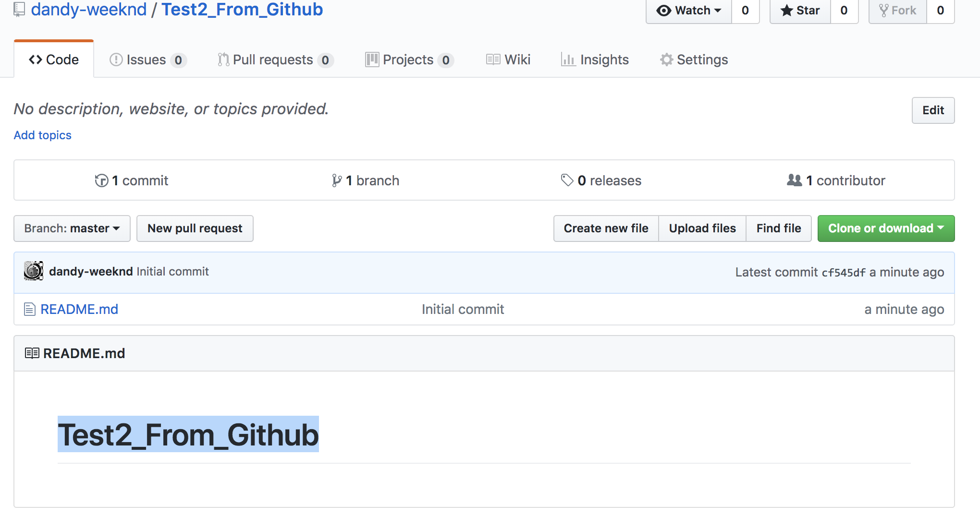The height and width of the screenshot is (529, 980).
Task: Go to the Settings tab
Action: (694, 60)
